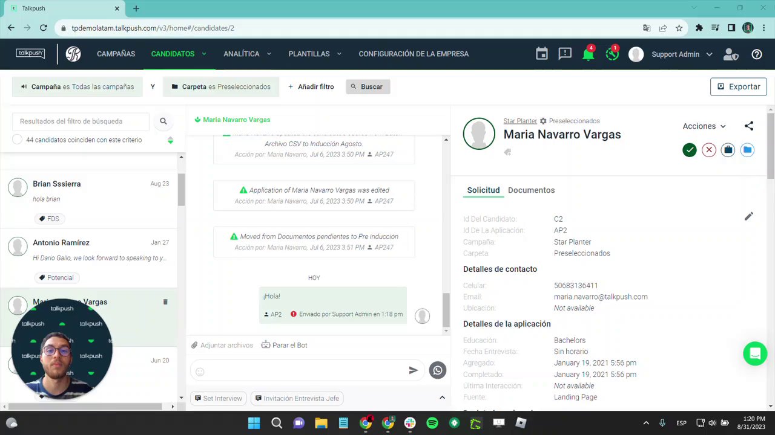Open the green notifications bell

588,54
